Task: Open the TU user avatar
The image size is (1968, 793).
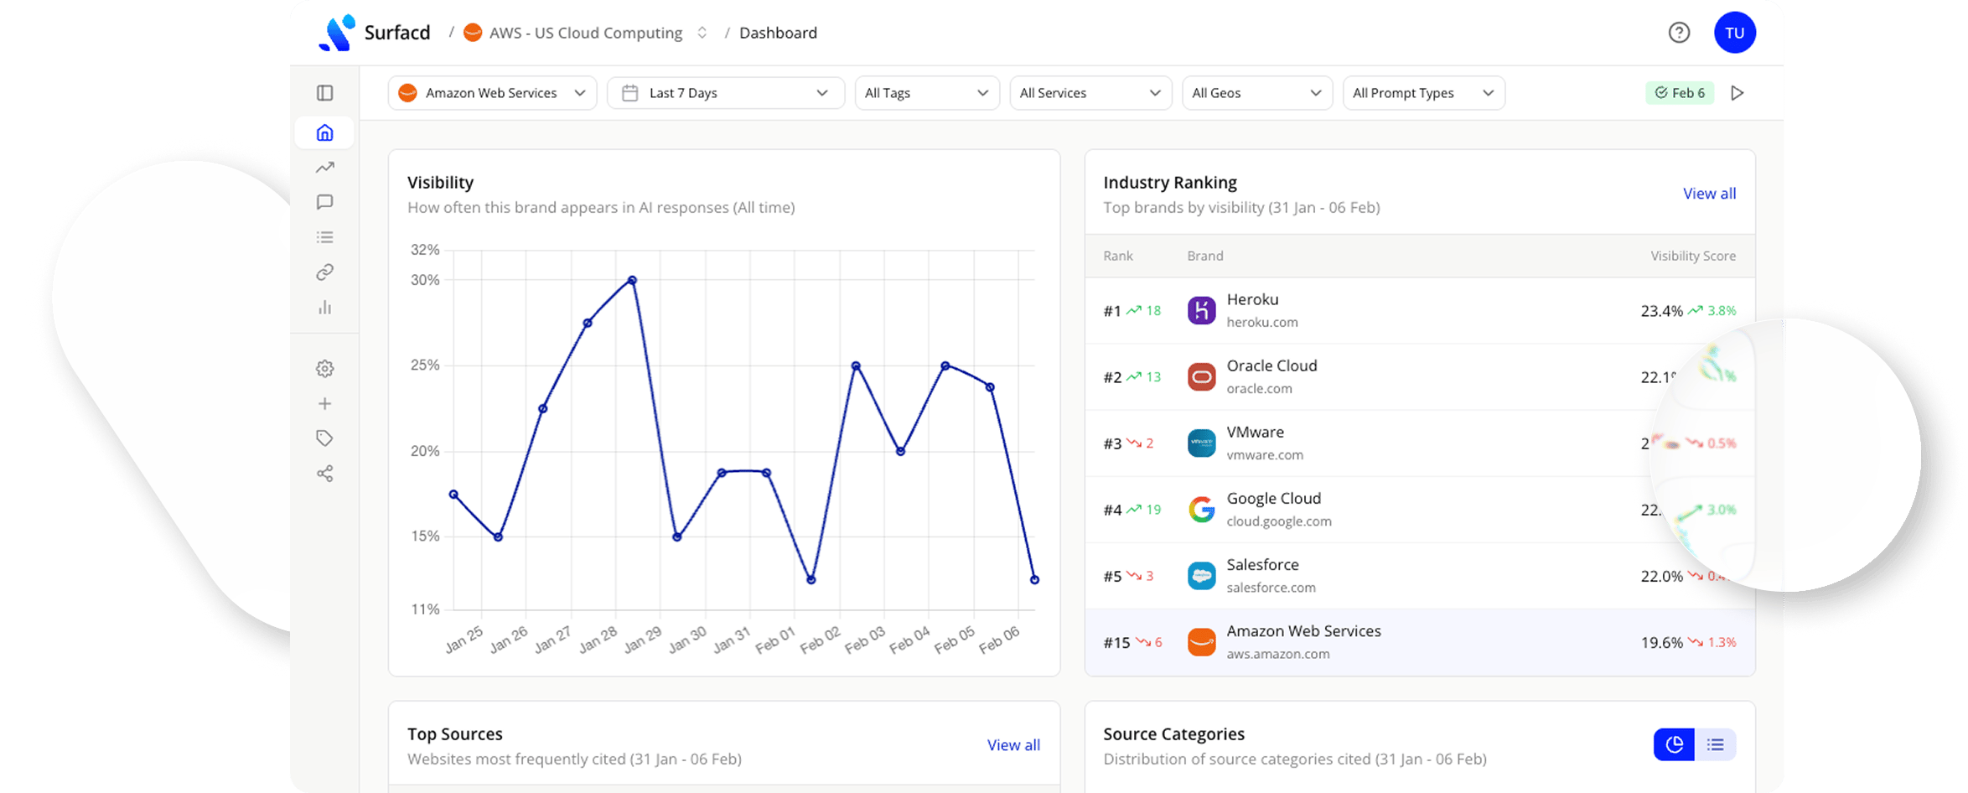Action: (x=1734, y=33)
